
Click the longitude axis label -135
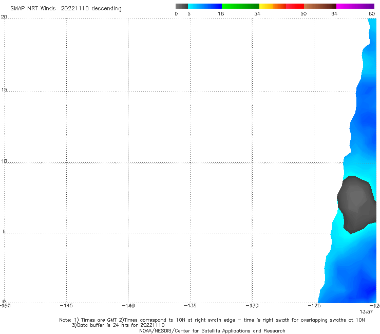(190, 305)
